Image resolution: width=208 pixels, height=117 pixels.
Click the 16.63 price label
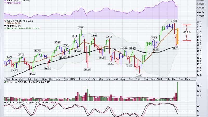pyautogui.click(x=69, y=56)
